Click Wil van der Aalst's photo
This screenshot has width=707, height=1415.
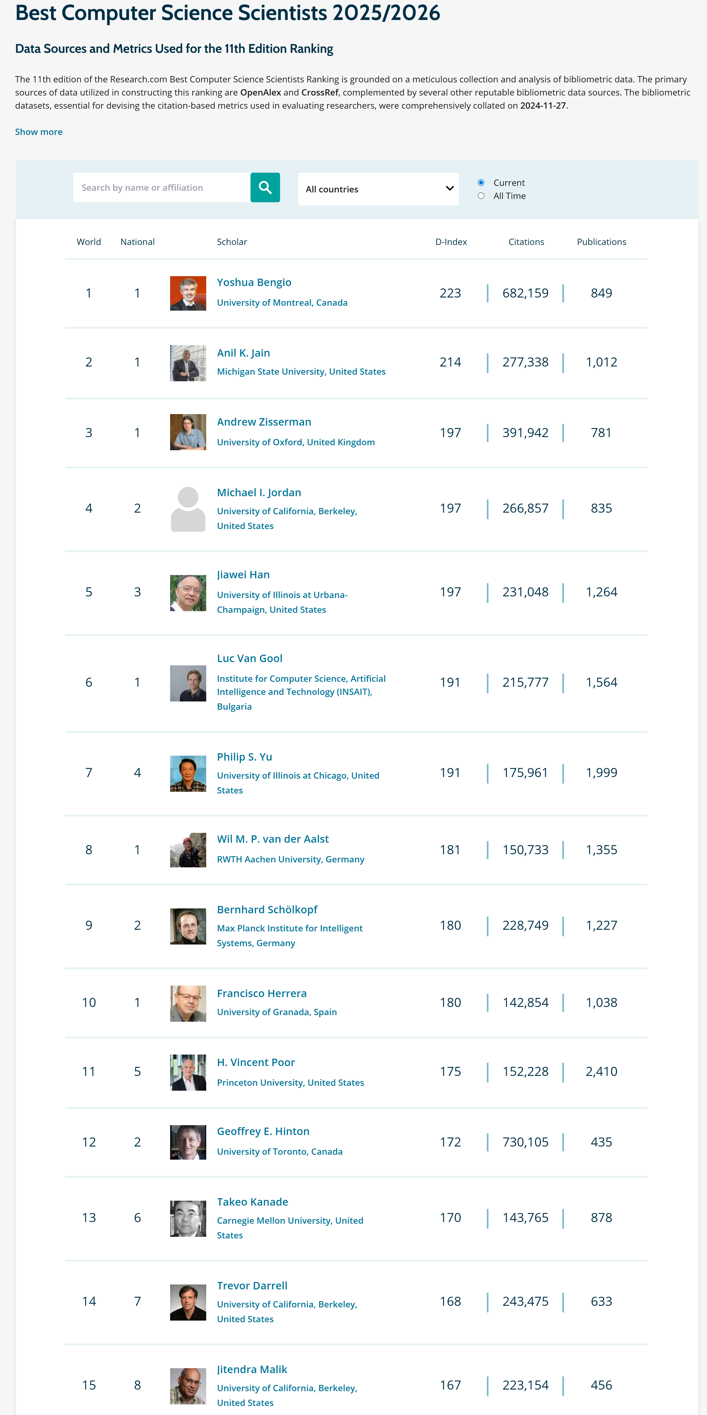[x=188, y=850]
